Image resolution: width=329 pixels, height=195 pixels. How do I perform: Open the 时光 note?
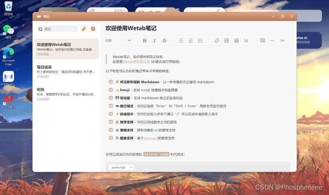[67, 94]
